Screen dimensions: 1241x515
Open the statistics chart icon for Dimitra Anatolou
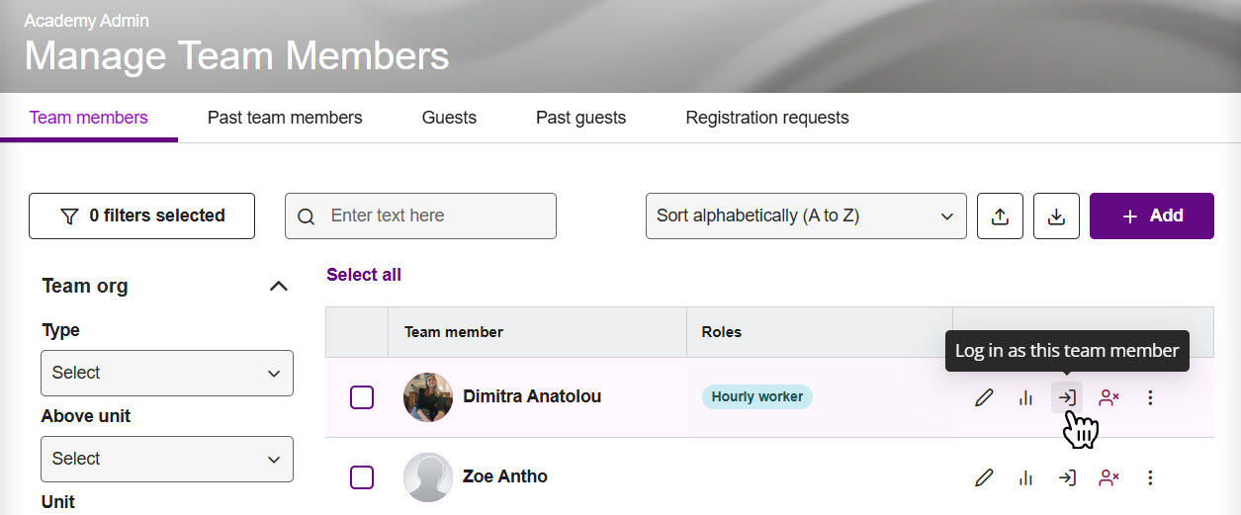point(1025,397)
